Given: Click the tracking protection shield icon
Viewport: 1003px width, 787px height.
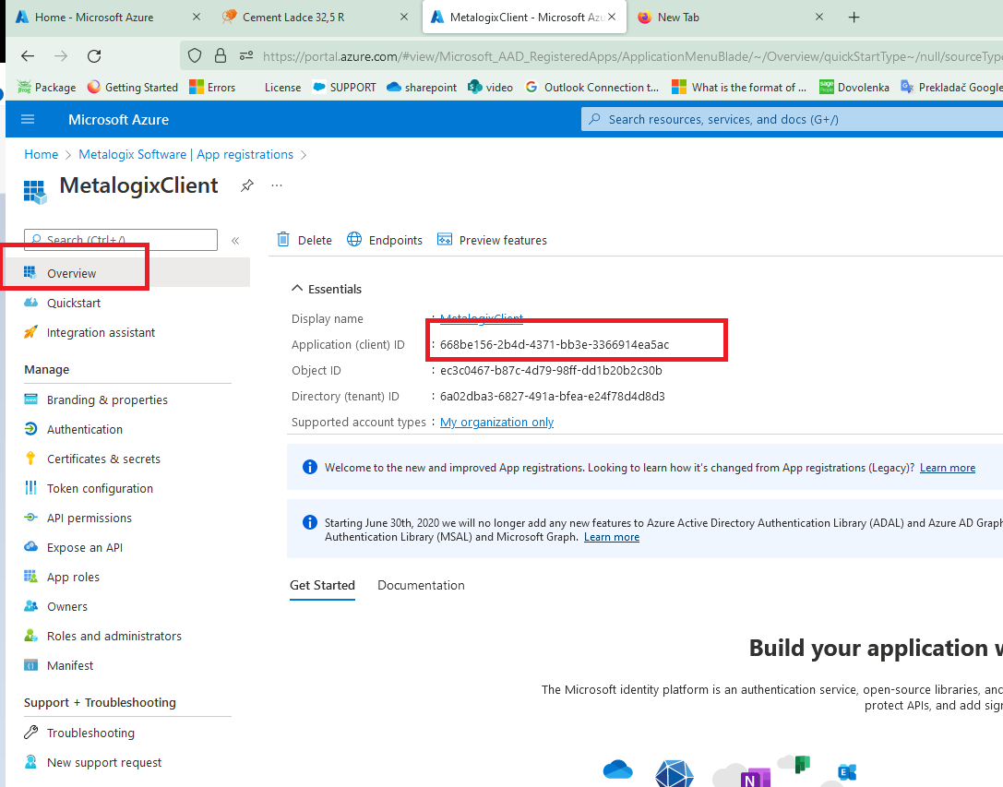Looking at the screenshot, I should coord(195,56).
